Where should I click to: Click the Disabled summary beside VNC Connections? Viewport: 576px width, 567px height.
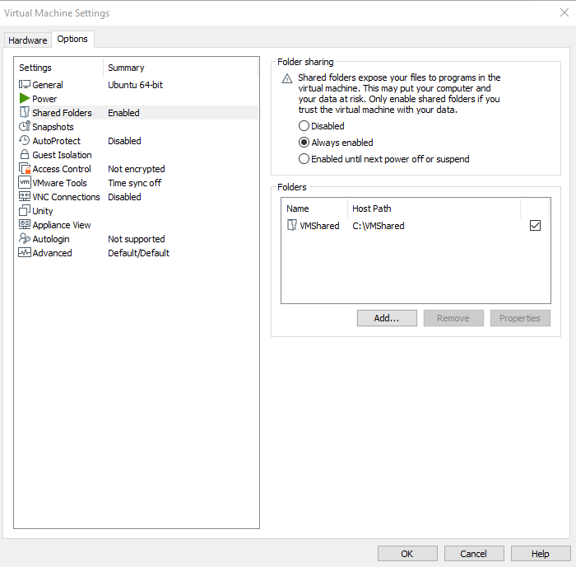tap(124, 196)
